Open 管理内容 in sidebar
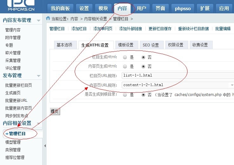 (x=13, y=30)
